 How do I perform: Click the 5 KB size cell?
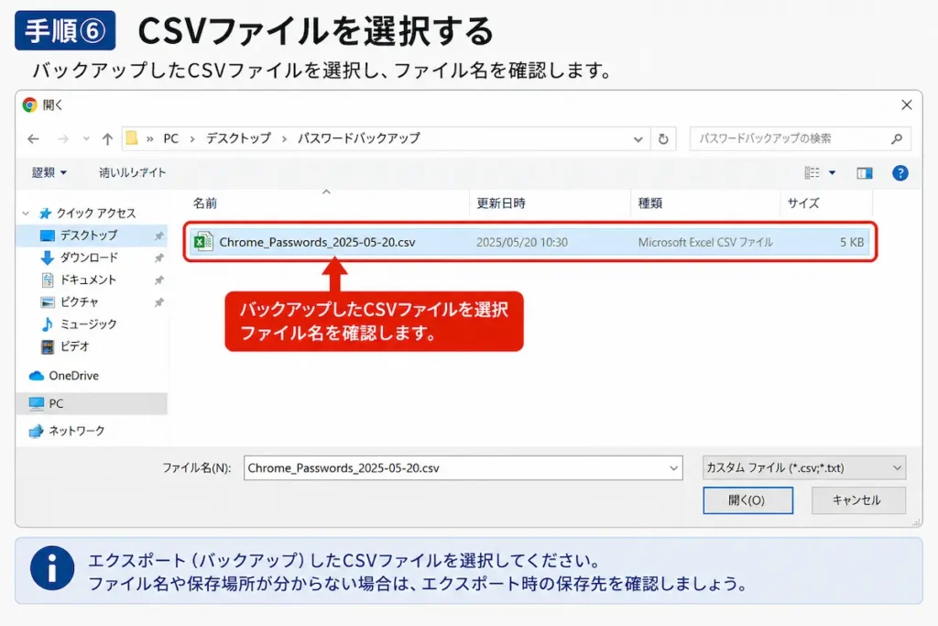tap(852, 242)
